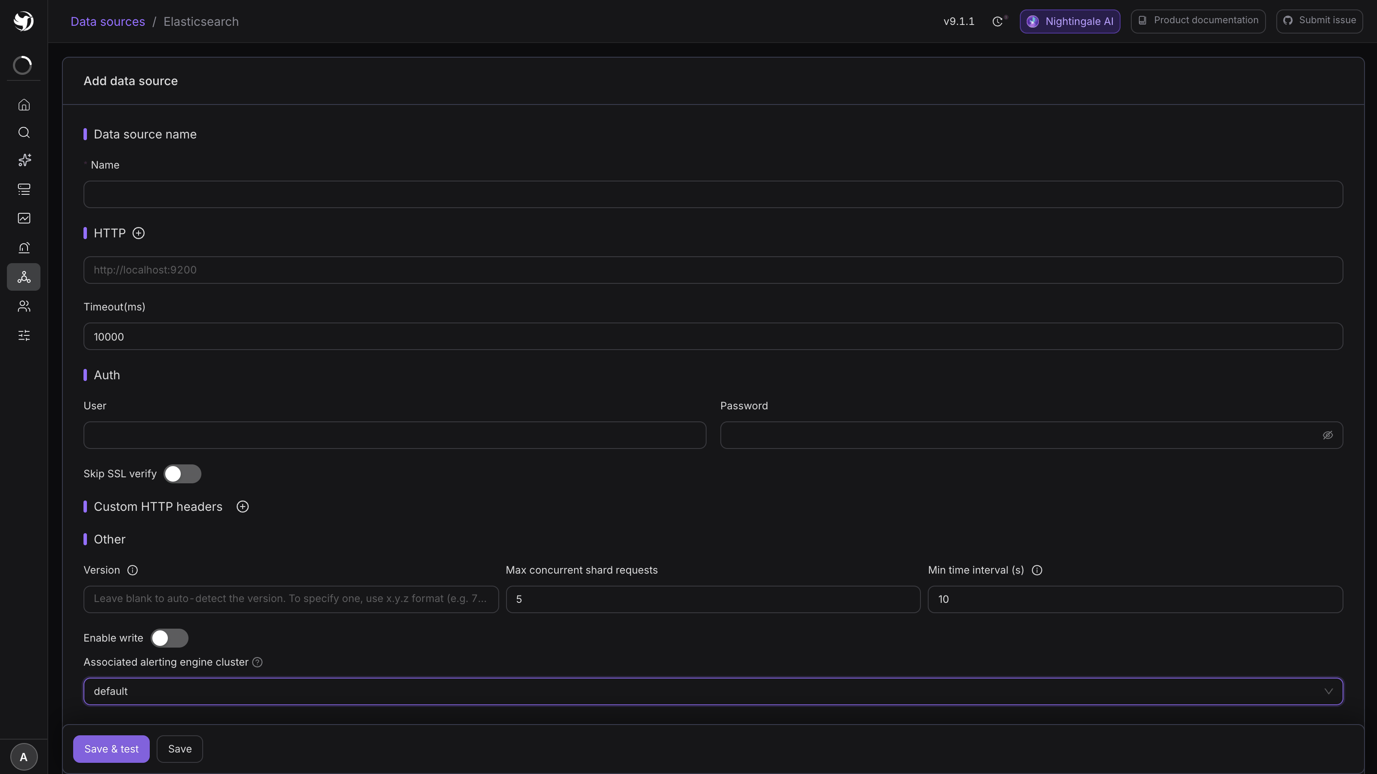Click the alerting engine cluster help icon
Screen dimensions: 1377x774
[x=258, y=662]
